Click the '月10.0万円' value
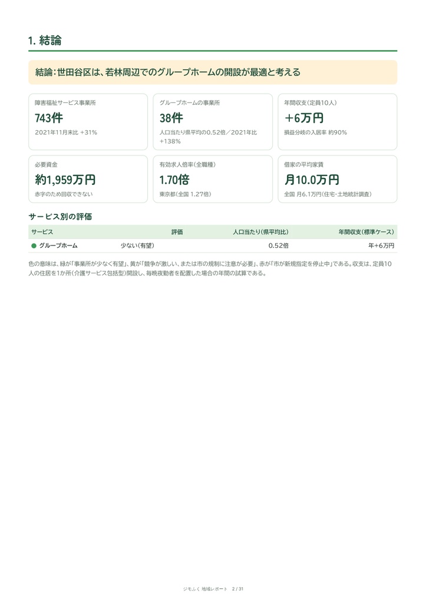The height and width of the screenshot is (603, 426). (x=311, y=179)
